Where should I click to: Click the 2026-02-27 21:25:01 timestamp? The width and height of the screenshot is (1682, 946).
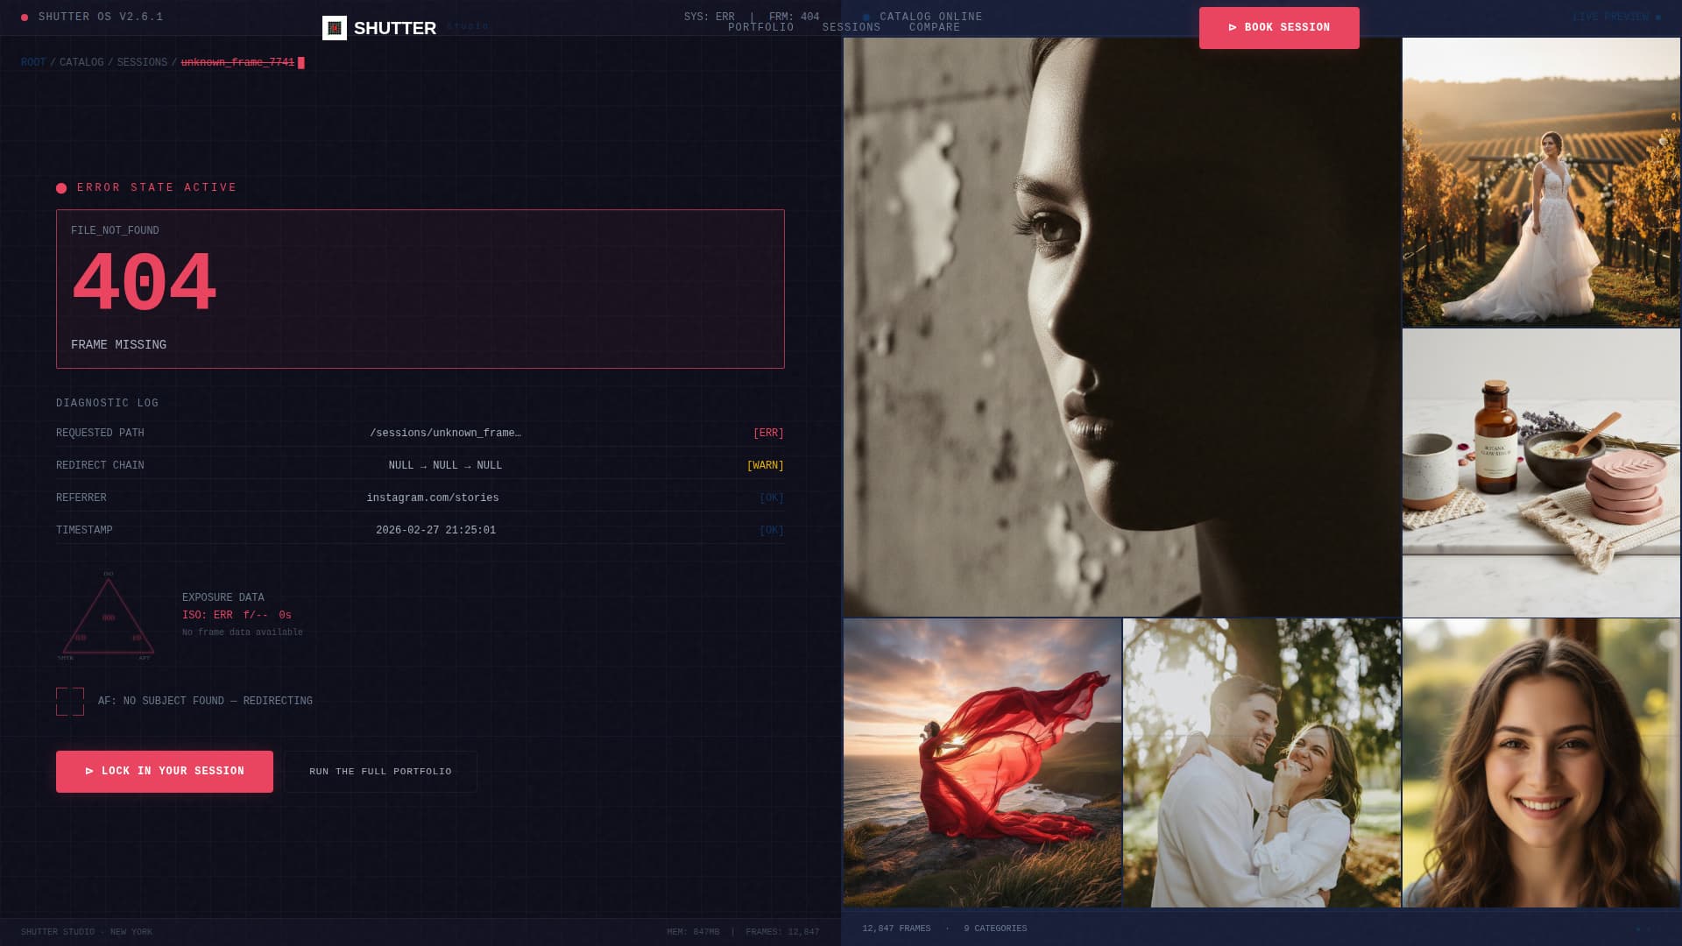(435, 531)
